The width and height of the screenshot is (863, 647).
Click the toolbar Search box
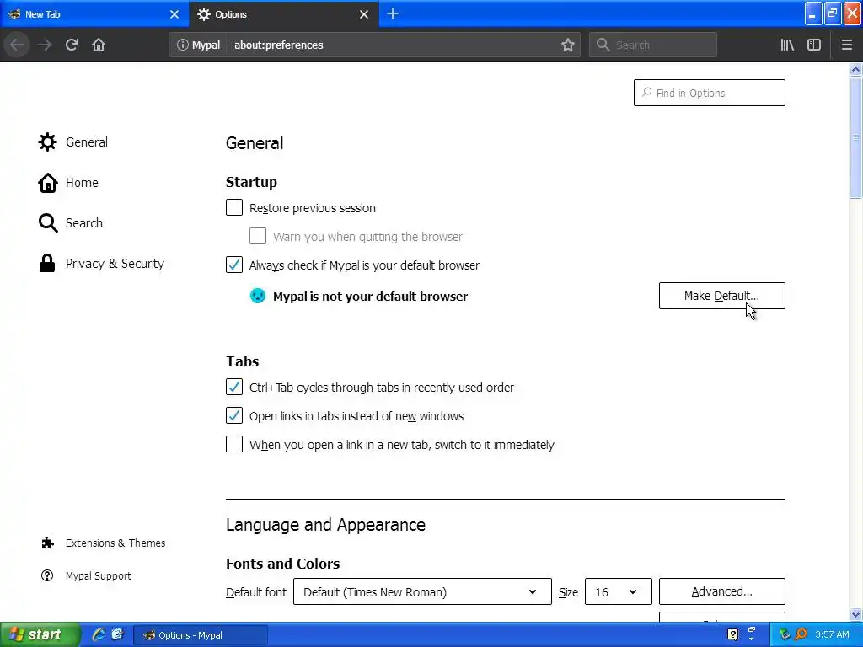click(653, 45)
